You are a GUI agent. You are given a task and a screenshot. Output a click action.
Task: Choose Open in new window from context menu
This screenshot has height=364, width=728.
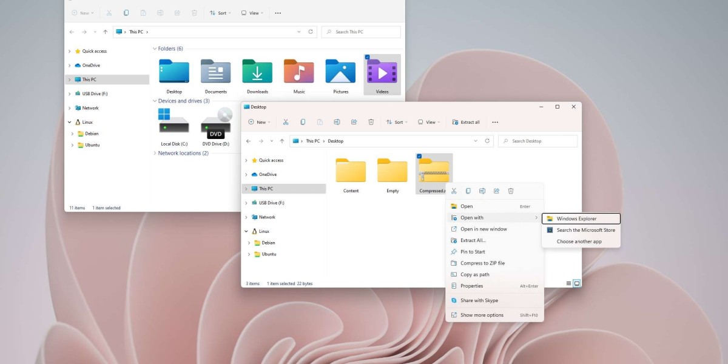click(x=494, y=229)
